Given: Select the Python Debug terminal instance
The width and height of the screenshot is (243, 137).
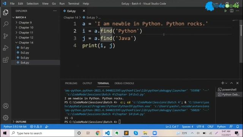Looking at the screenshot, I should click(x=229, y=94).
